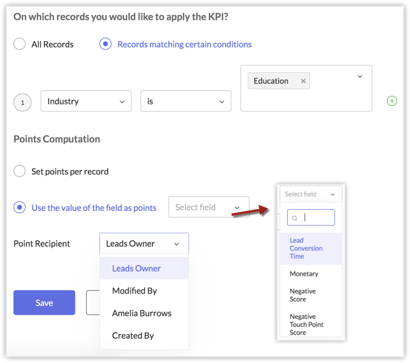Click the Save button
The width and height of the screenshot is (410, 363).
pos(44,303)
